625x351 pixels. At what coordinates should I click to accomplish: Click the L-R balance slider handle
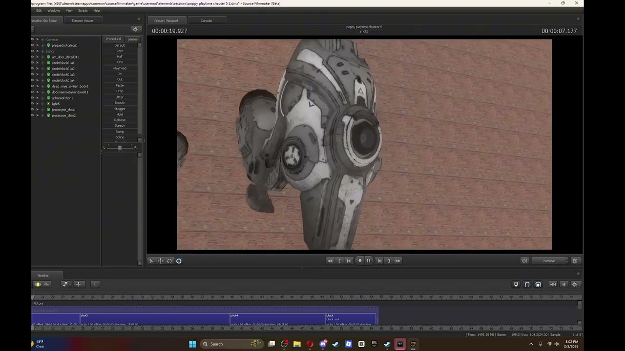click(120, 147)
